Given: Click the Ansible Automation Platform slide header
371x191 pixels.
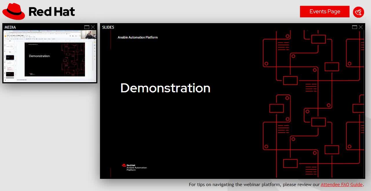Looking at the screenshot, I should click(x=138, y=37).
